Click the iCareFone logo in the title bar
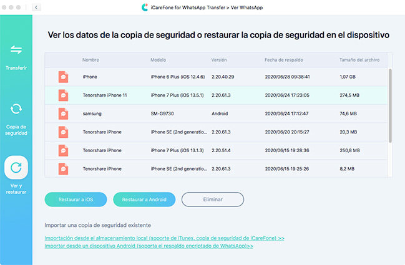 coord(145,7)
